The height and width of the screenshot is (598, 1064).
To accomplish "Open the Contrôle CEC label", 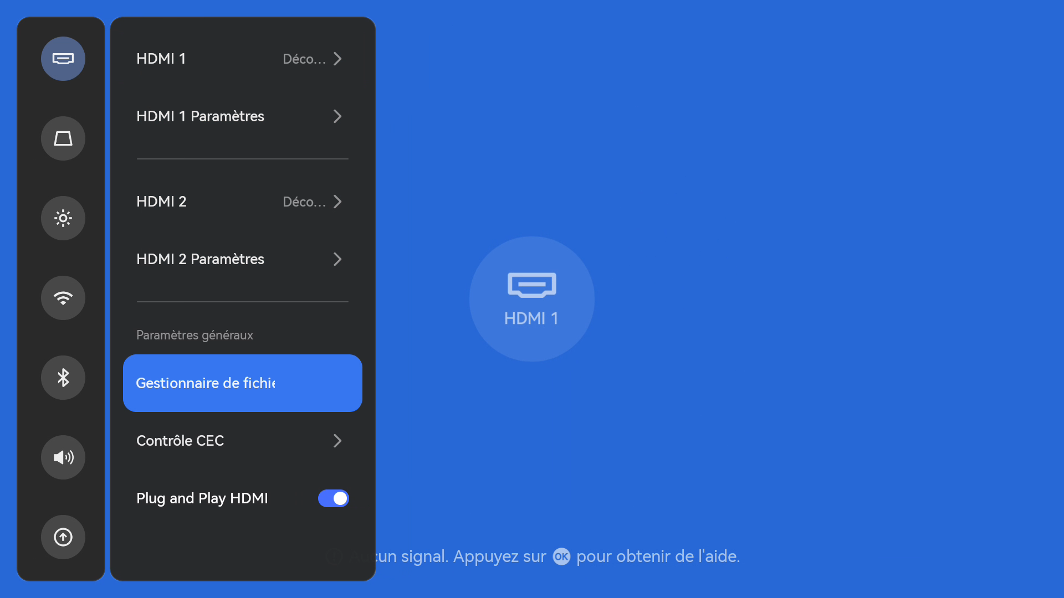I will (x=180, y=441).
